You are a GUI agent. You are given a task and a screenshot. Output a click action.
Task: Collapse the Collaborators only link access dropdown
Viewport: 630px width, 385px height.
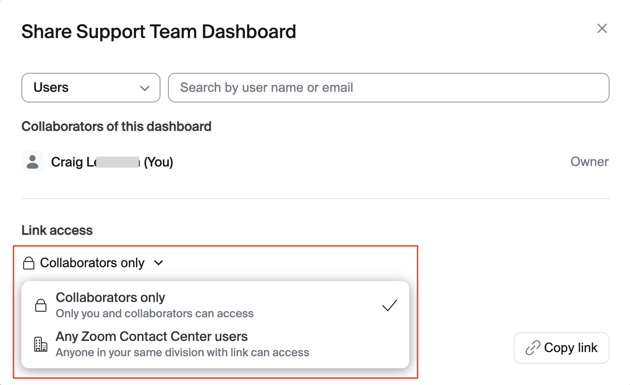pos(92,263)
